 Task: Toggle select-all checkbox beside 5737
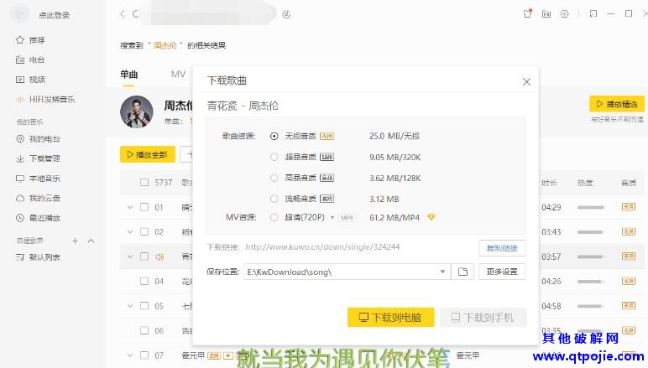tap(144, 183)
